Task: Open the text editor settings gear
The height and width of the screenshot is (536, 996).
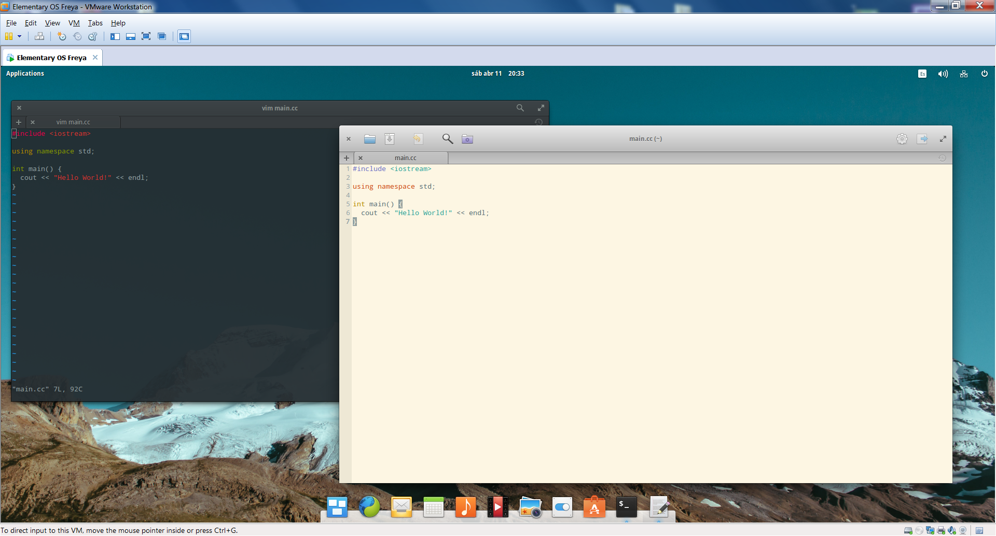Action: click(x=902, y=139)
